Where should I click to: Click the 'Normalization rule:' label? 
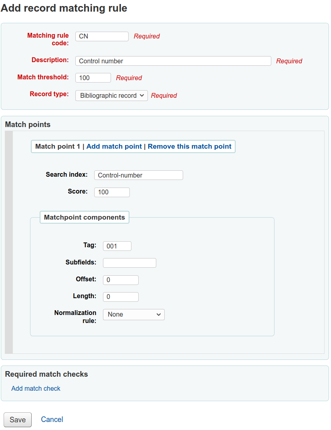[x=75, y=317]
